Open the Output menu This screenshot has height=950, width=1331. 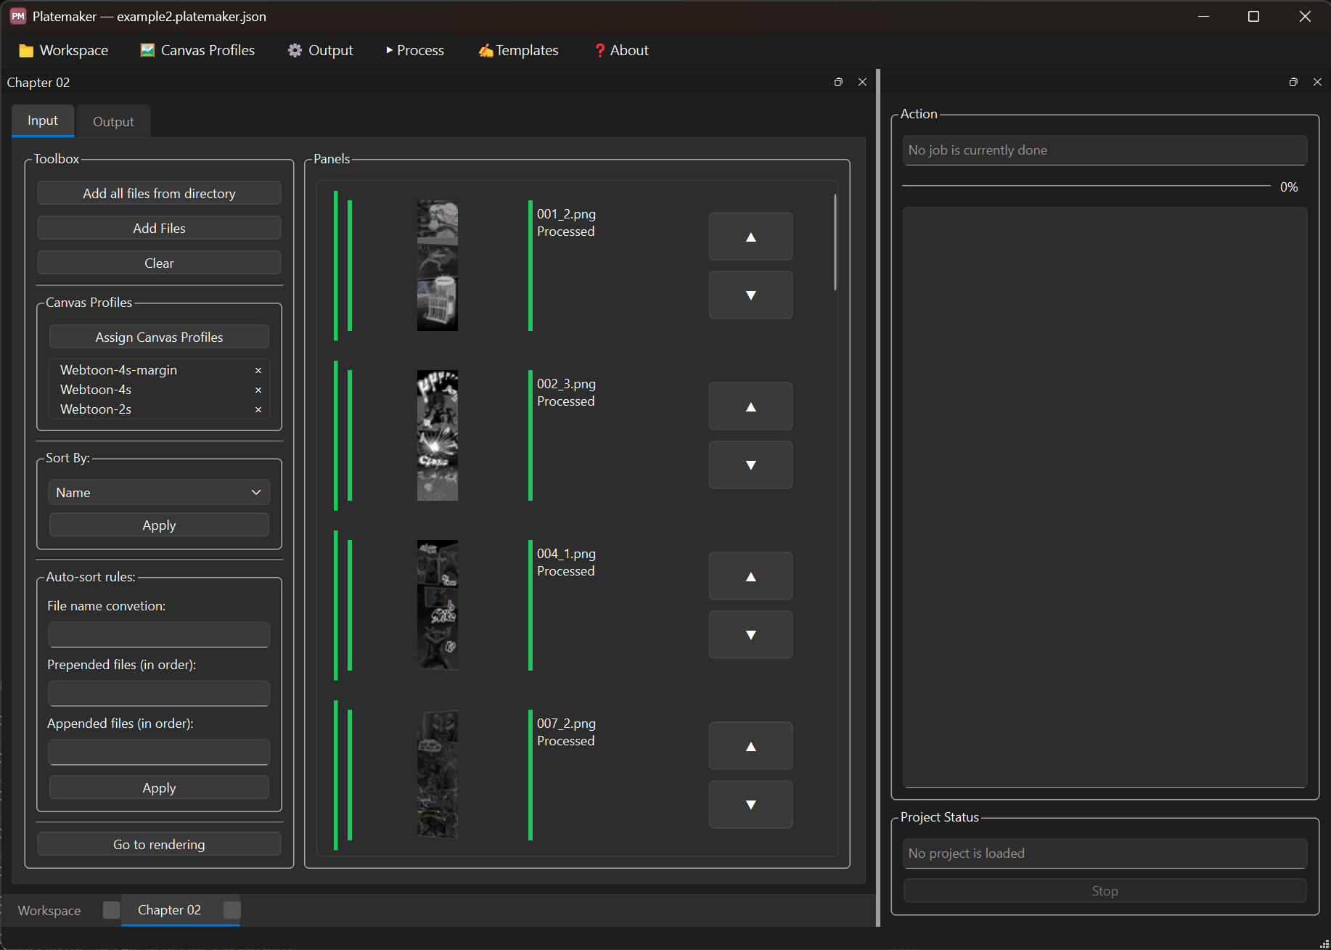[x=321, y=50]
